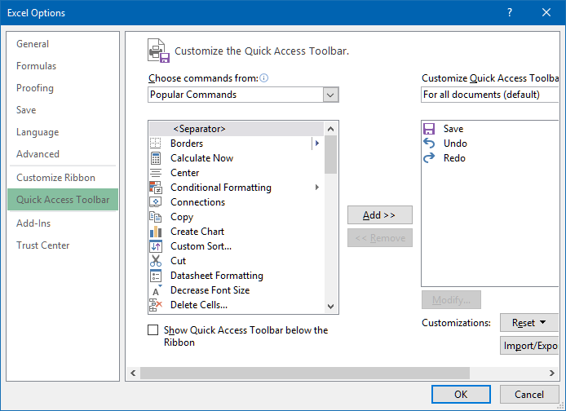Expand the Conditional Formatting submenu arrow
Image resolution: width=566 pixels, height=411 pixels.
click(317, 188)
